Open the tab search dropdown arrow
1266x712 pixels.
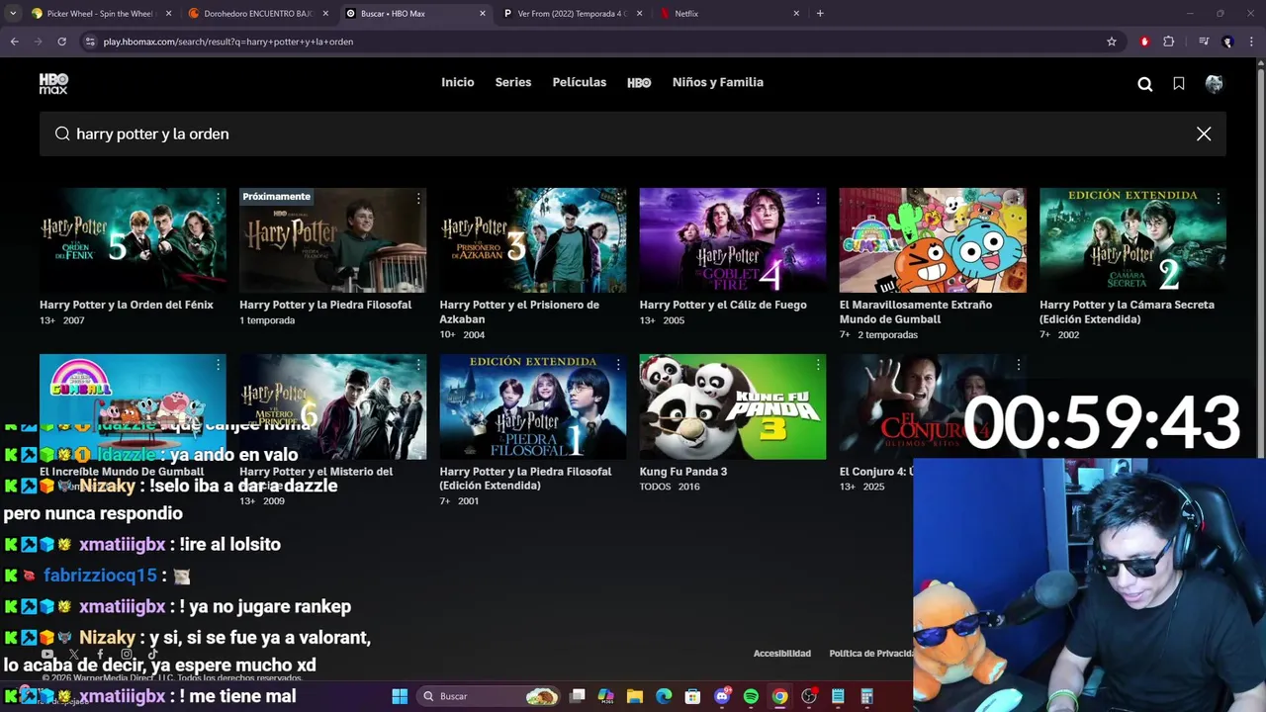click(x=12, y=14)
